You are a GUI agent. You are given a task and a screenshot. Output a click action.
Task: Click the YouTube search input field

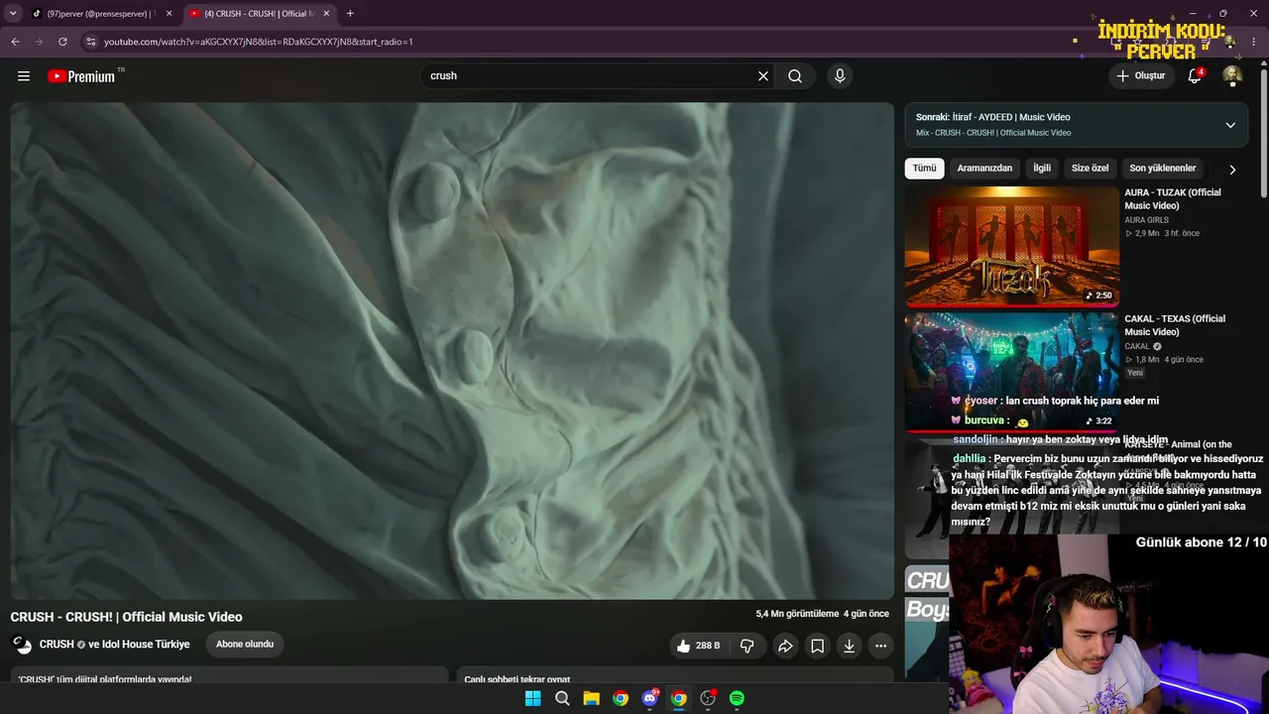point(590,76)
